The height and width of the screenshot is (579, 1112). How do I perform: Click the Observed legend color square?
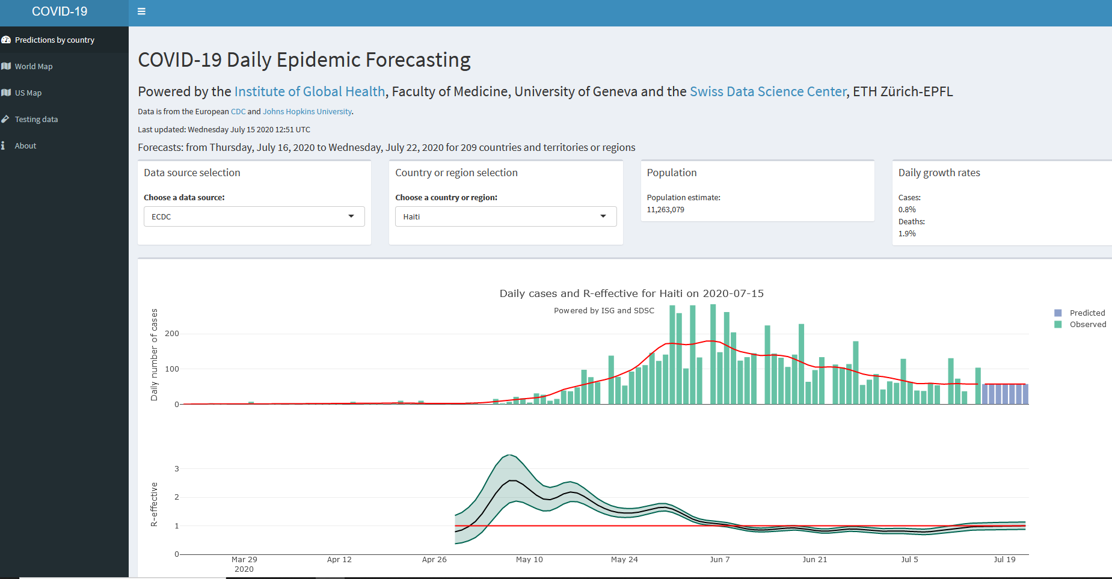[x=1057, y=324]
